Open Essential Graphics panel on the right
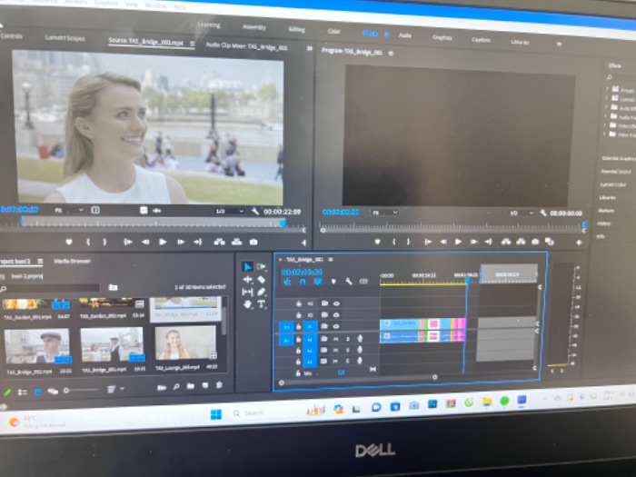 (618, 158)
